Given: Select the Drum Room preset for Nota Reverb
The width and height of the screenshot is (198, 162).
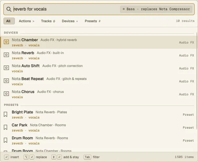Looking at the screenshot, I should (22, 138).
